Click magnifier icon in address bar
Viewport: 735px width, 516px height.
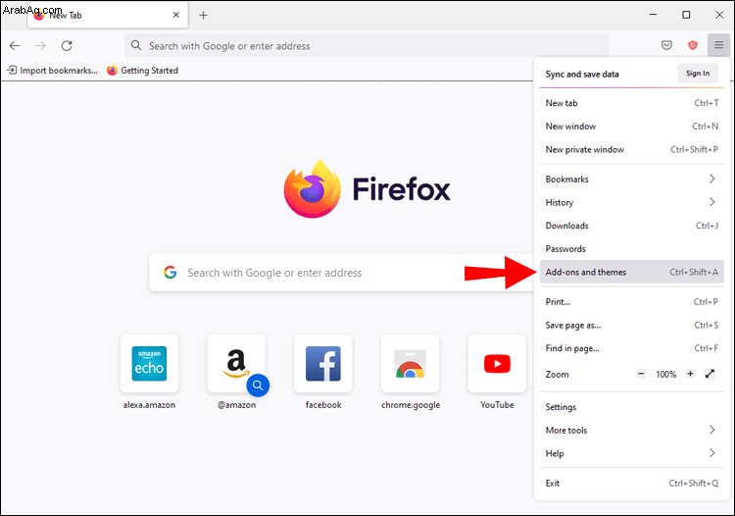[136, 45]
